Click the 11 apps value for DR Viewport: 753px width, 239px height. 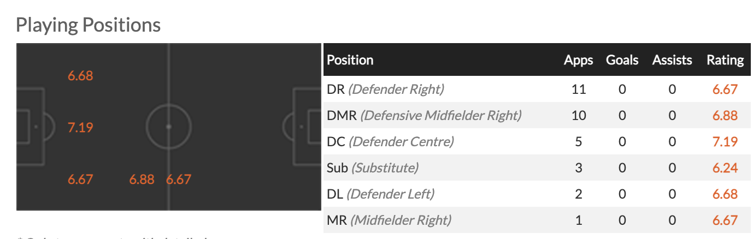click(x=578, y=89)
